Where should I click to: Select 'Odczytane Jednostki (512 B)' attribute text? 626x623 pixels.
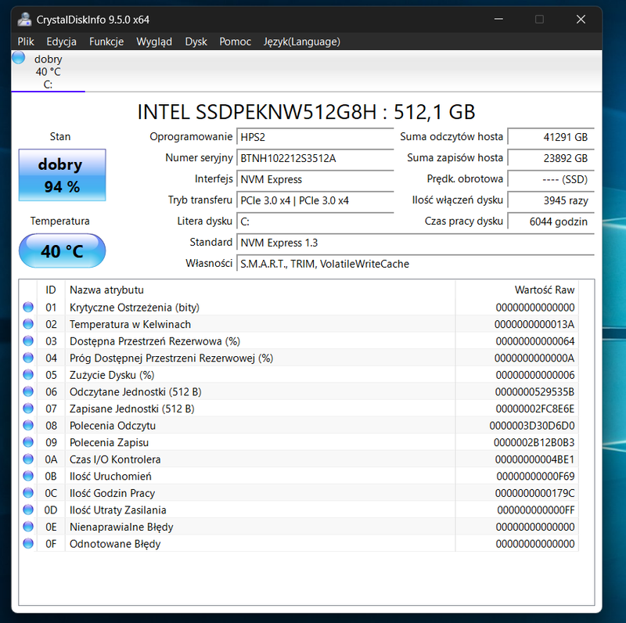click(x=135, y=392)
